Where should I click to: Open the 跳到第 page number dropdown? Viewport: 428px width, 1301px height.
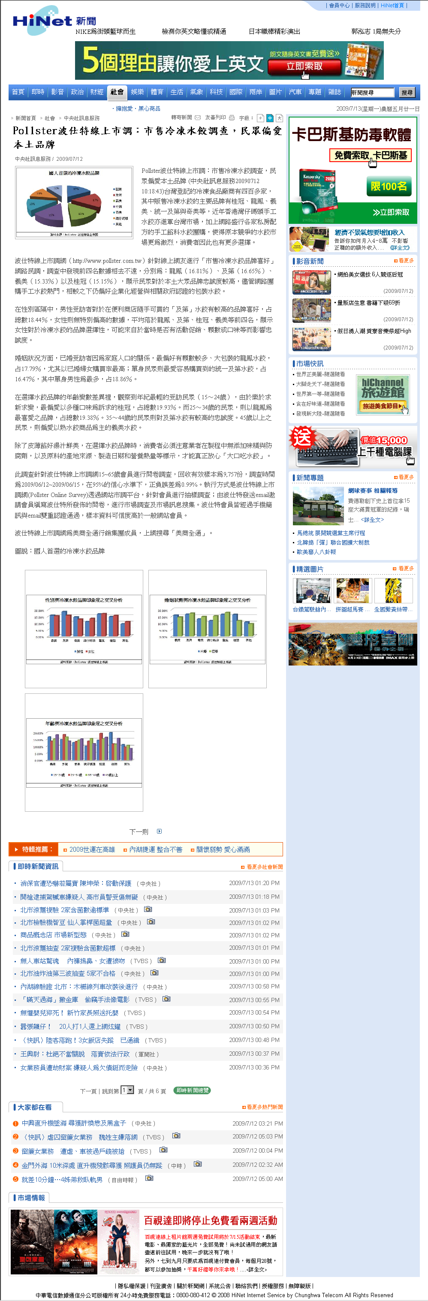pos(127,1090)
